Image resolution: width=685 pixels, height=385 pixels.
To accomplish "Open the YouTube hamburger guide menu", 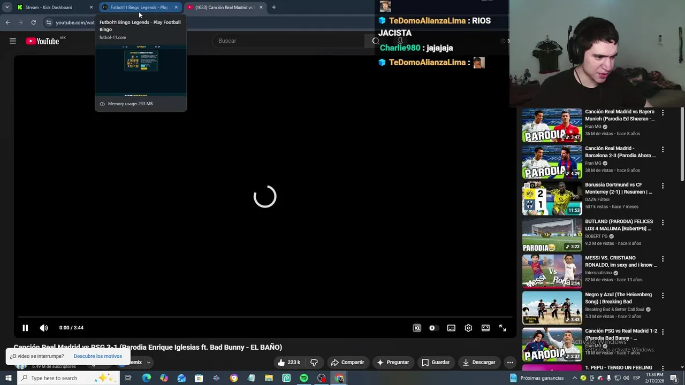I will click(x=13, y=41).
